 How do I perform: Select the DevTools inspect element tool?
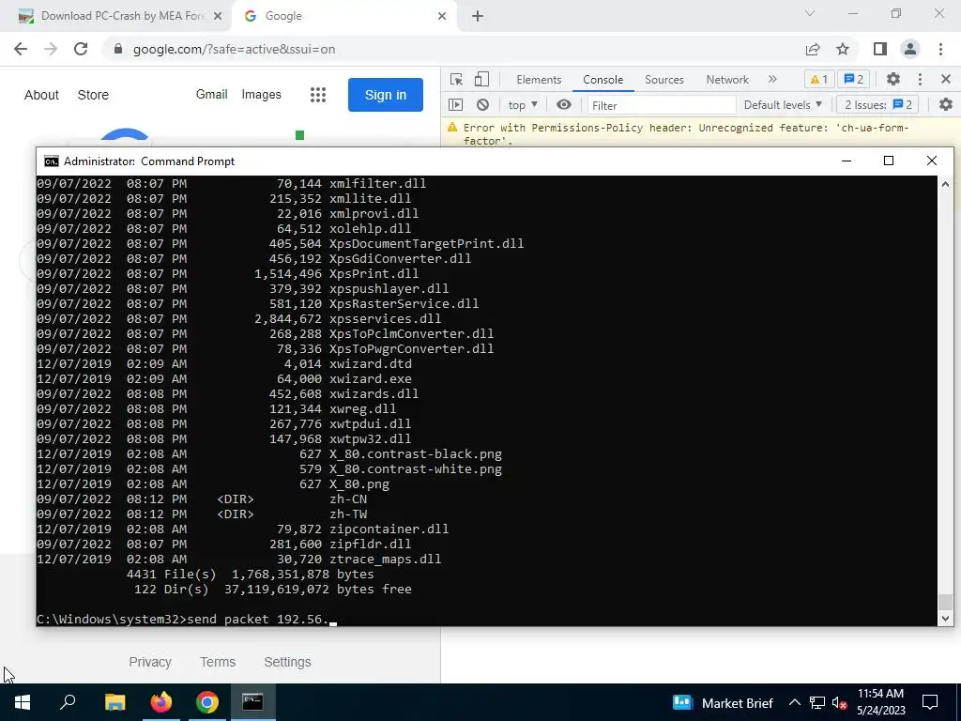point(456,79)
